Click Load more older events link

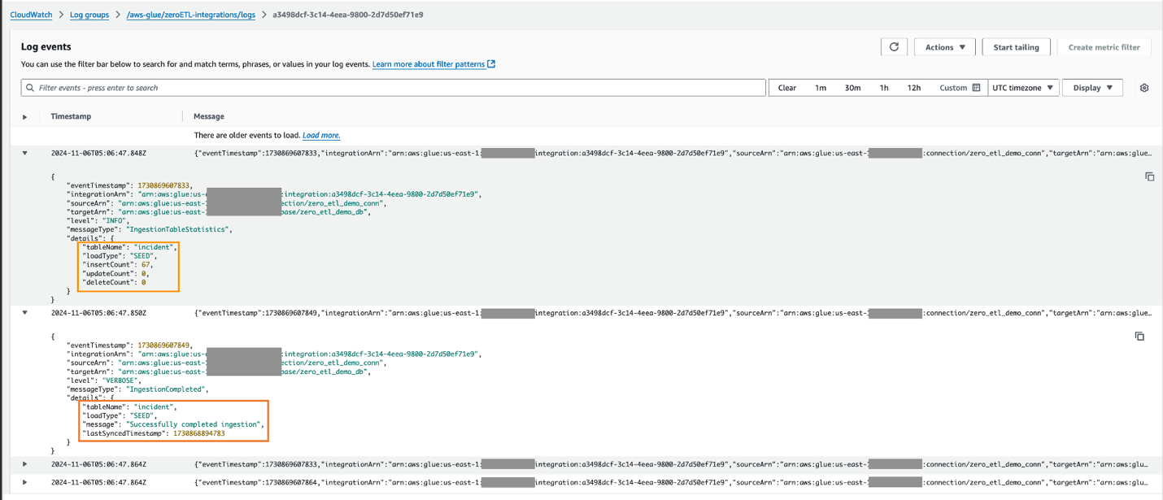pos(321,135)
